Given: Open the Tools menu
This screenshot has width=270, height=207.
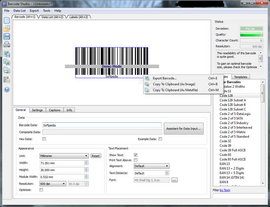Looking at the screenshot, I should click(x=46, y=10).
